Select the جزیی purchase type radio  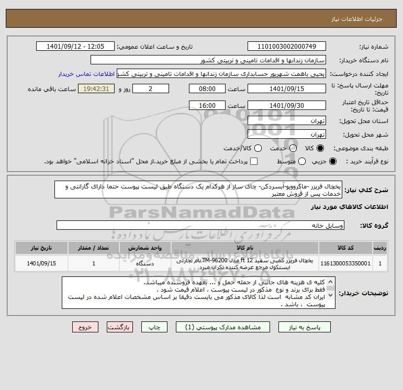(x=332, y=161)
